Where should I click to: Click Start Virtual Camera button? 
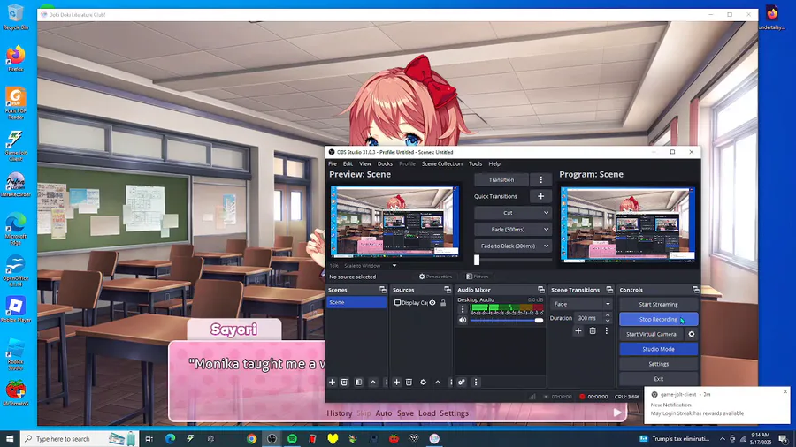pos(651,334)
